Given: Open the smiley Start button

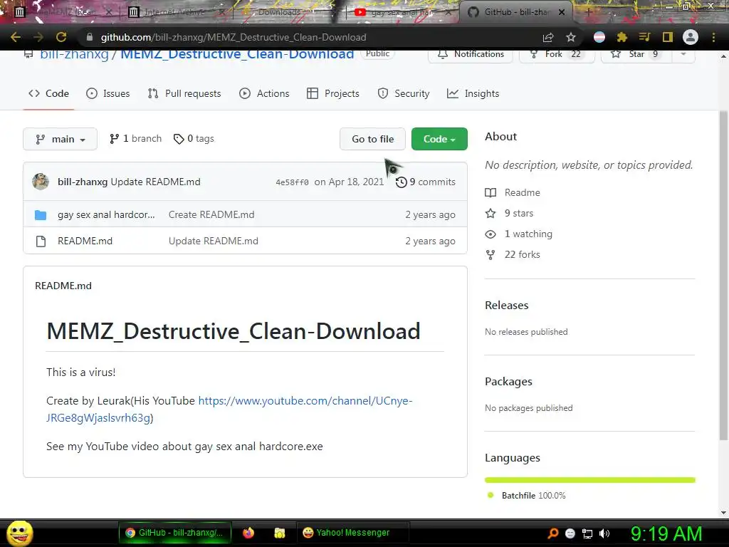Looking at the screenshot, I should click(19, 533).
